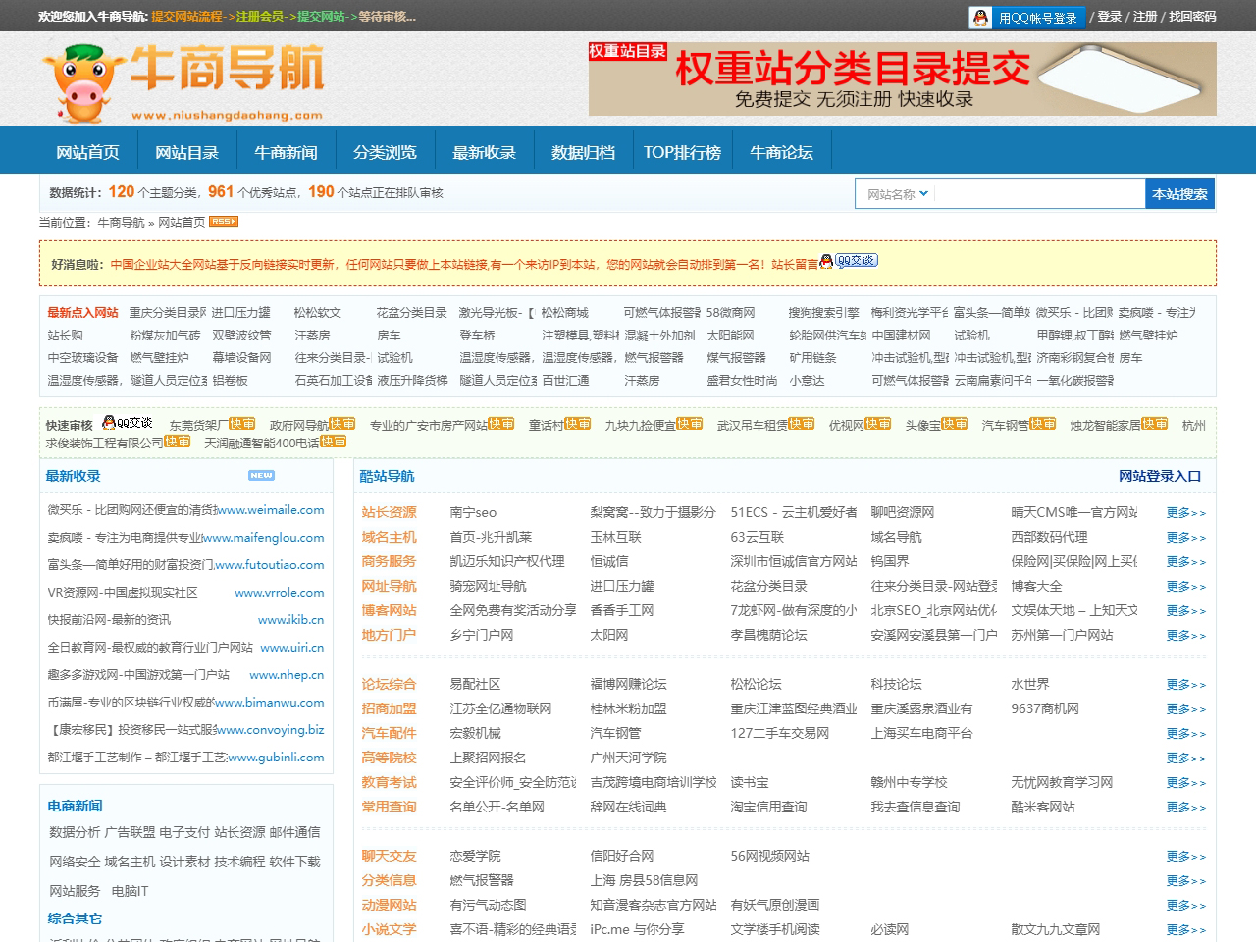Open the 最新收录 navigation menu item

click(485, 149)
